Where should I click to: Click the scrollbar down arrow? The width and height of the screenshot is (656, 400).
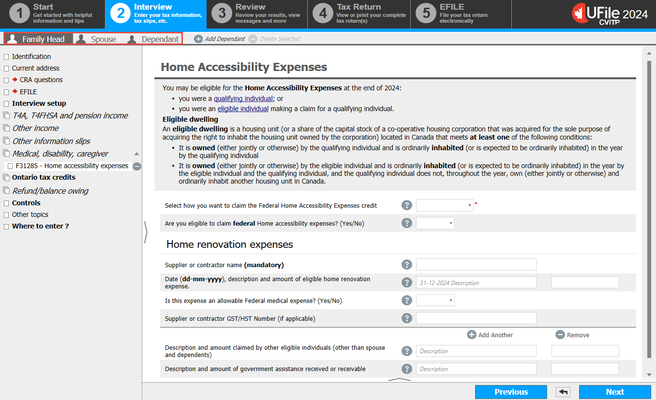pyautogui.click(x=649, y=374)
